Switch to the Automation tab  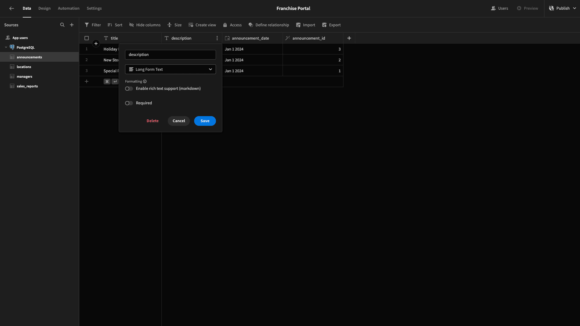click(69, 8)
